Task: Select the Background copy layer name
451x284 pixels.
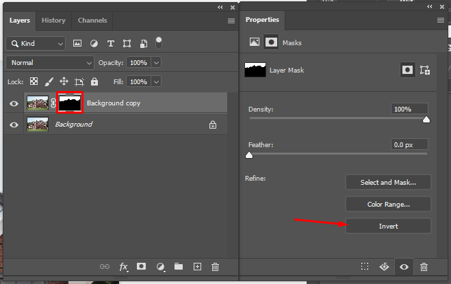Action: (x=114, y=103)
